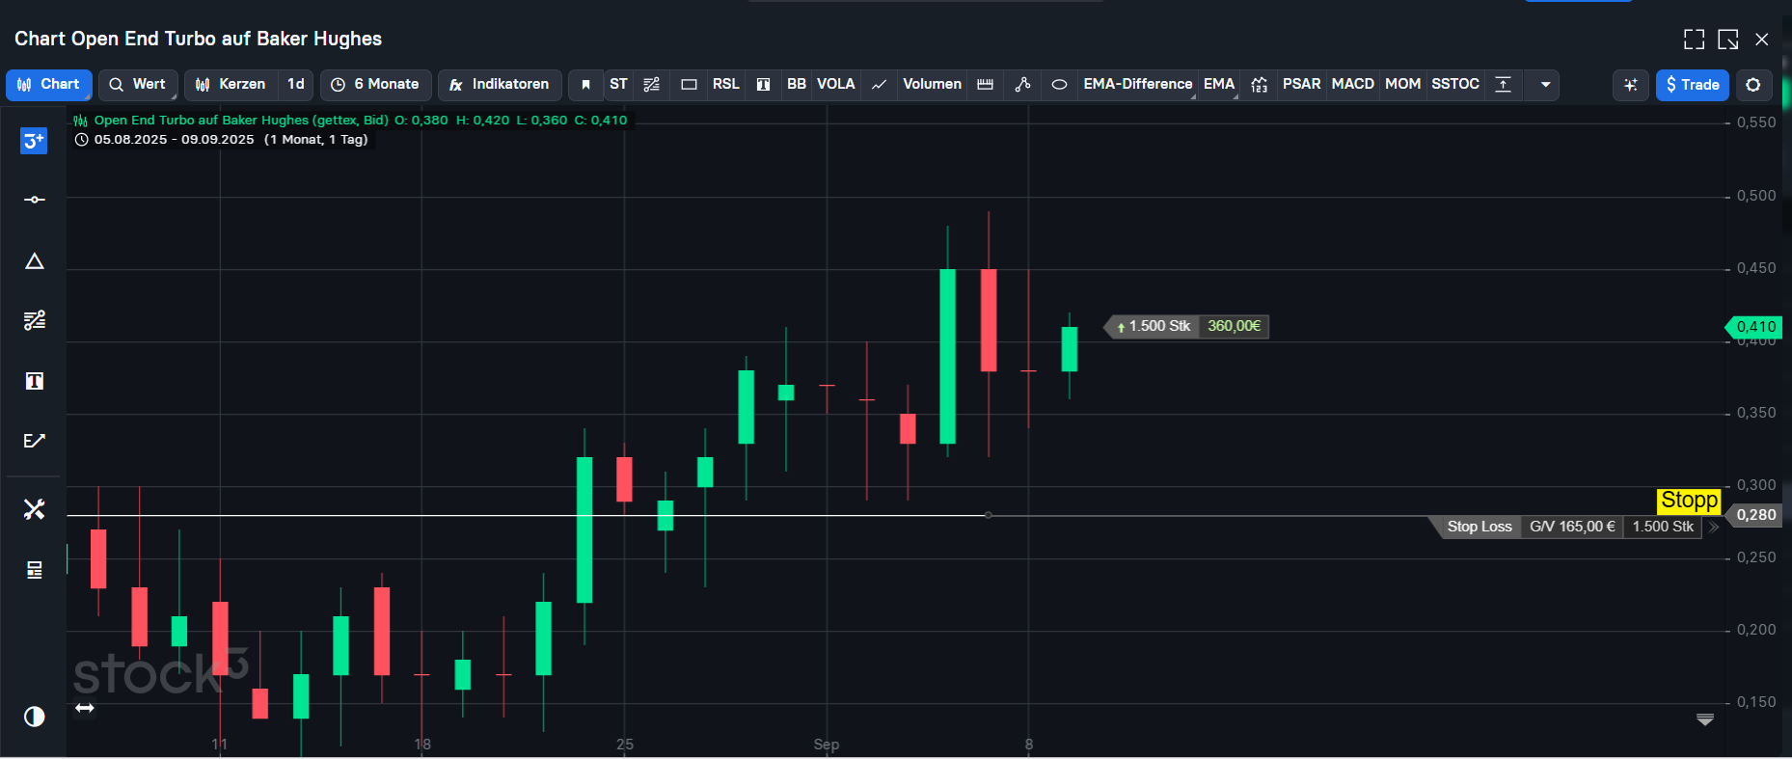Switch to the Chart tab
The height and width of the screenshot is (759, 1792).
[49, 85]
